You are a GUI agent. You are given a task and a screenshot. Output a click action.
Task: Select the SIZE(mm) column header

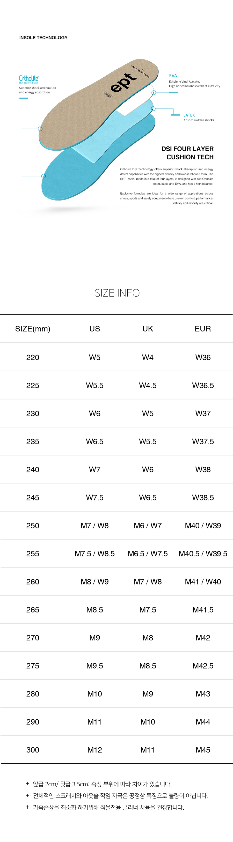point(33,329)
